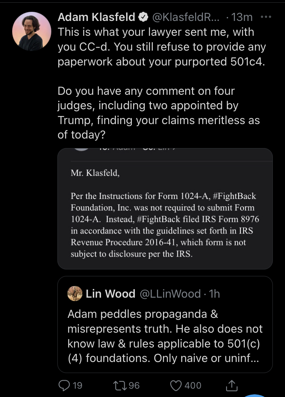Click the 1h timestamp in the quoted tweet
This screenshot has width=285, height=397.
tap(215, 293)
